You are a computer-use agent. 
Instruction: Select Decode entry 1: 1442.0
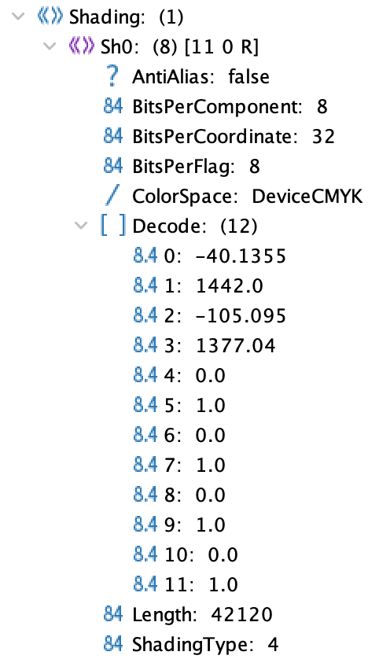tap(213, 286)
